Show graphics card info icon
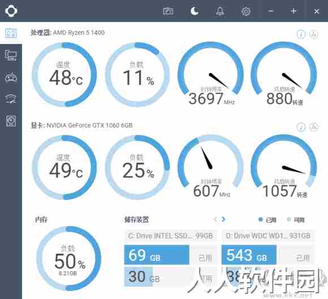 point(301,127)
